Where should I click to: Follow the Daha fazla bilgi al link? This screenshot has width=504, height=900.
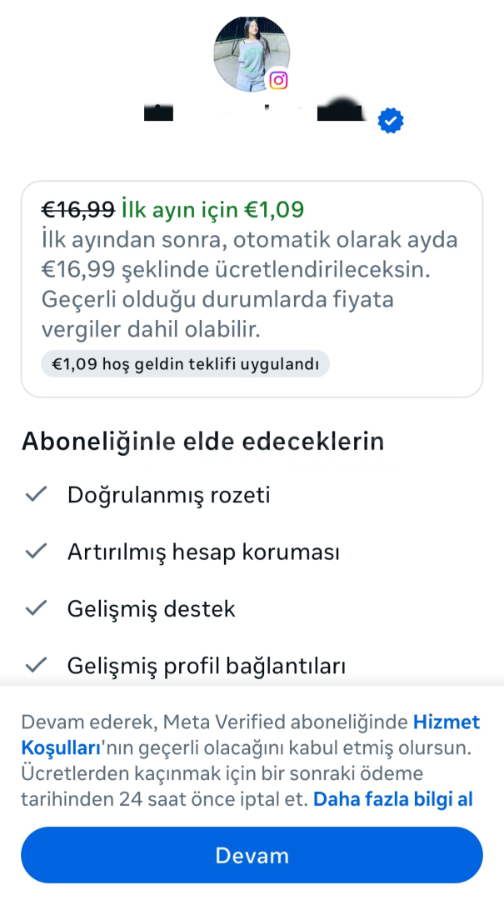(x=393, y=799)
